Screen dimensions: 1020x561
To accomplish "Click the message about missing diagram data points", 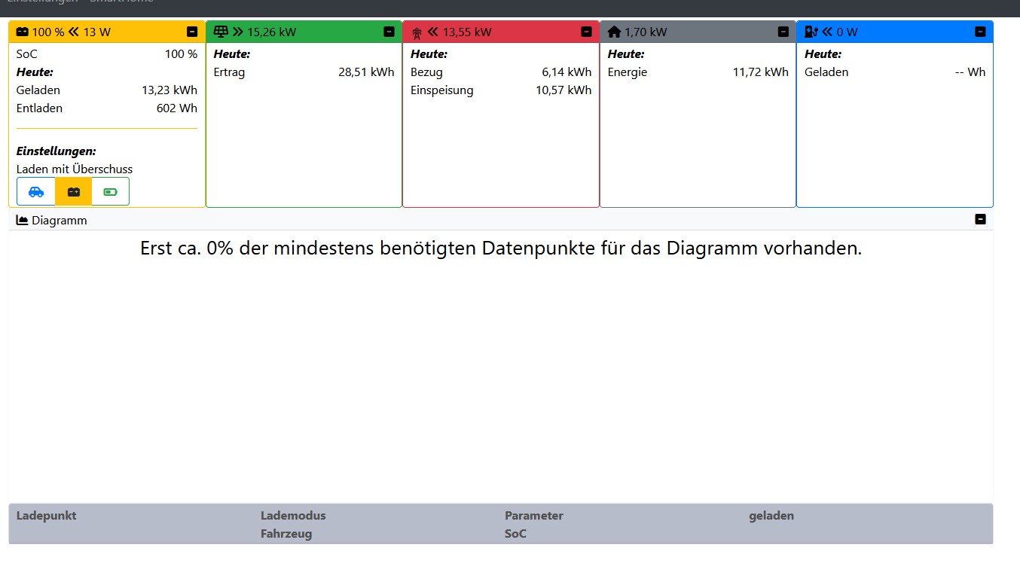I will (501, 248).
